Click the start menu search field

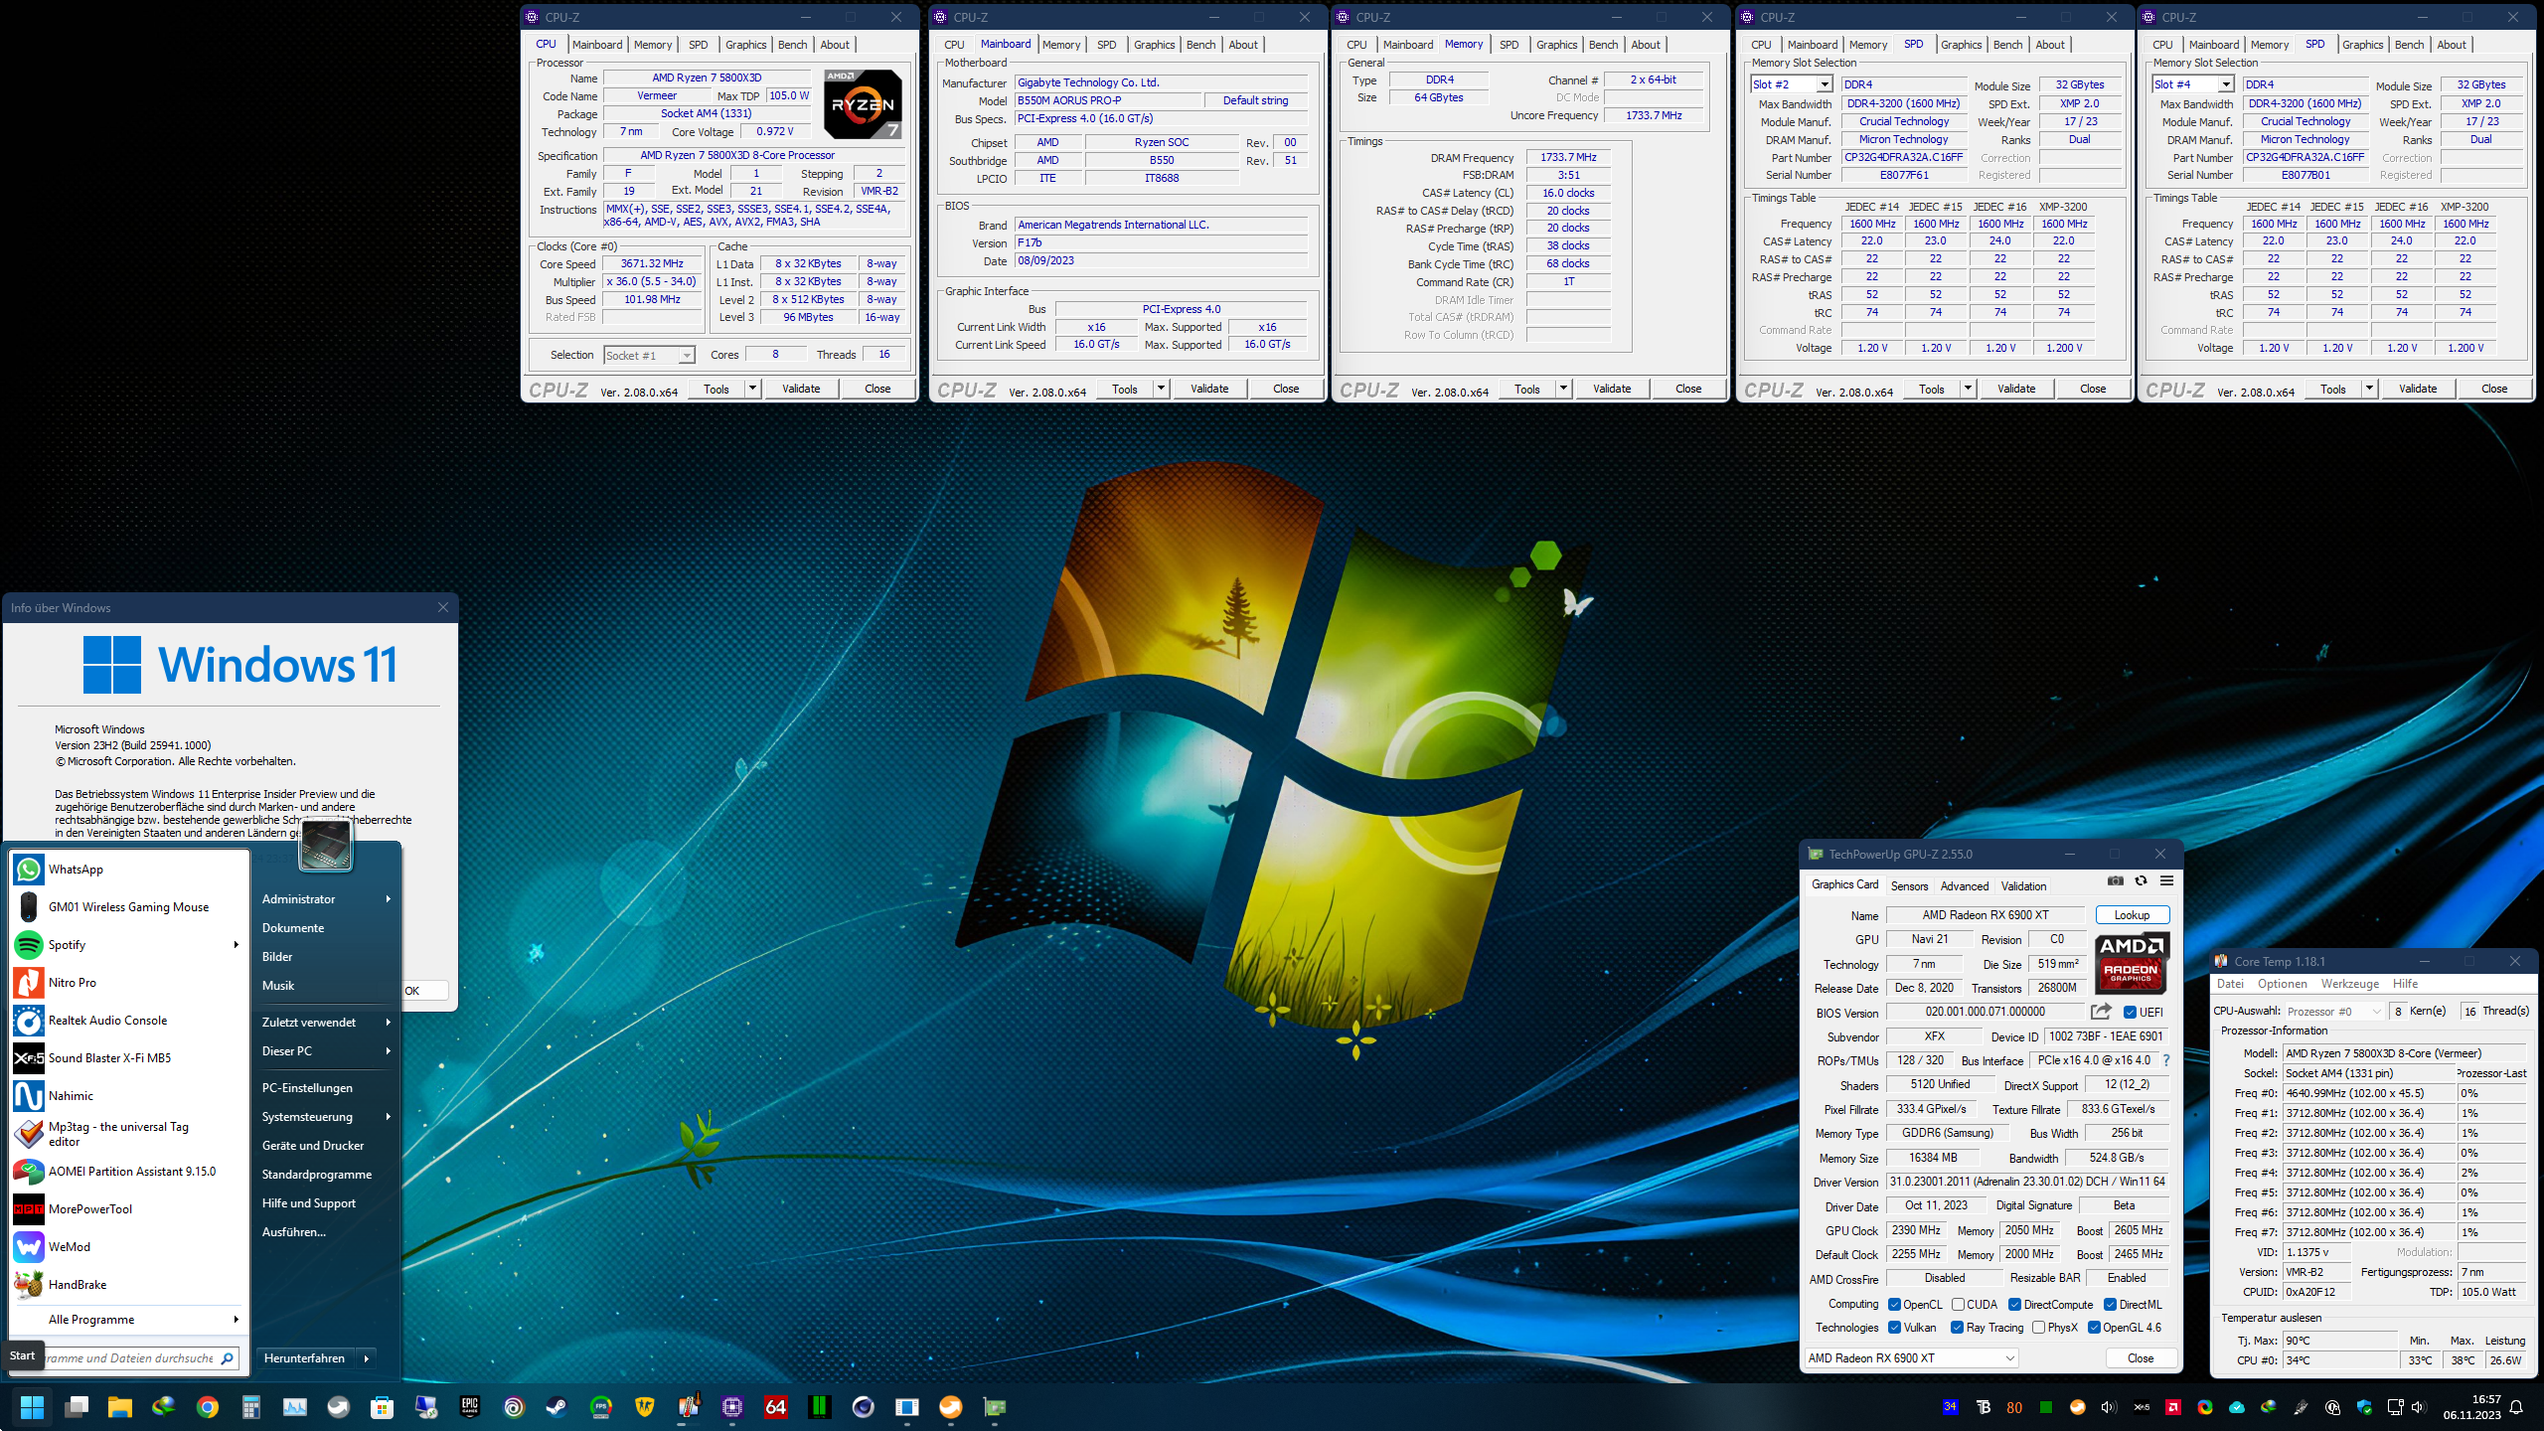tap(129, 1358)
